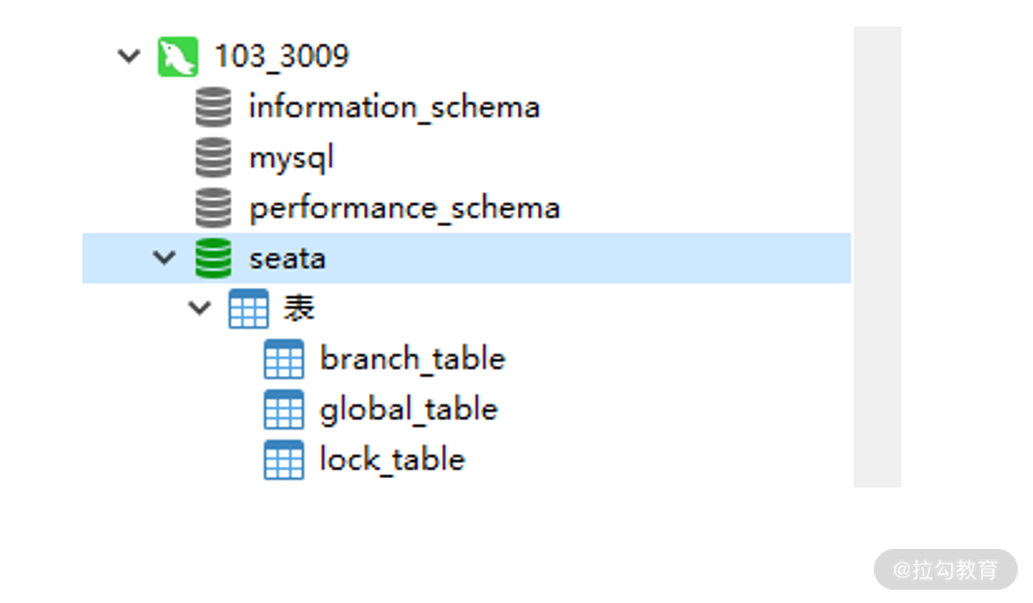Image resolution: width=1033 pixels, height=603 pixels.
Task: Click the performance_schema database cylinder icon
Action: tap(213, 207)
